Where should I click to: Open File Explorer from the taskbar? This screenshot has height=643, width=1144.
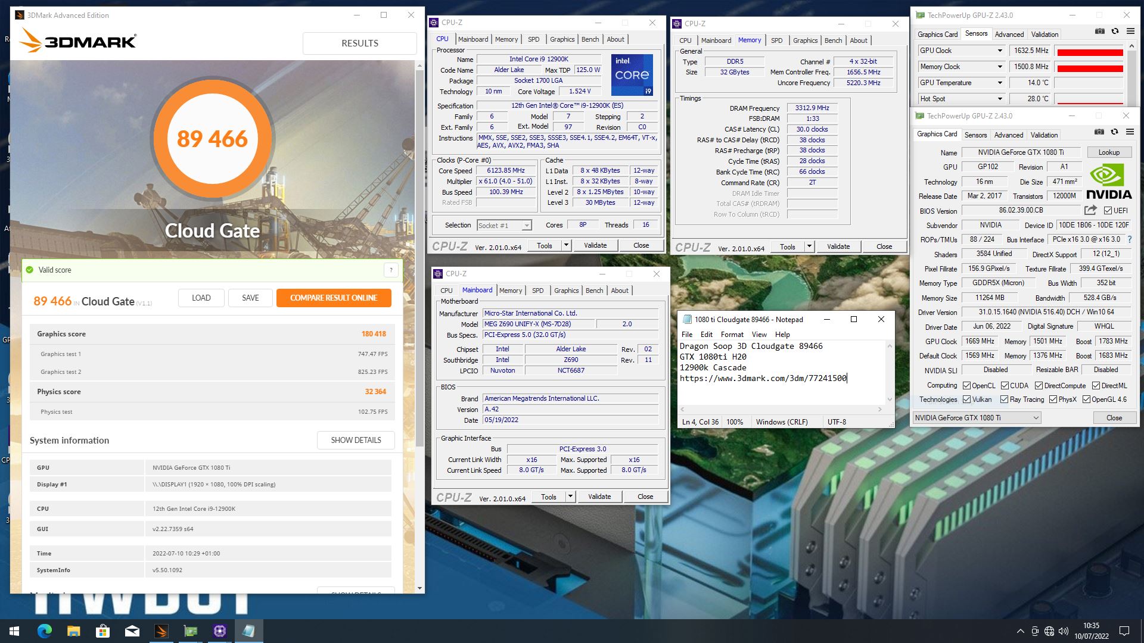pyautogui.click(x=73, y=631)
